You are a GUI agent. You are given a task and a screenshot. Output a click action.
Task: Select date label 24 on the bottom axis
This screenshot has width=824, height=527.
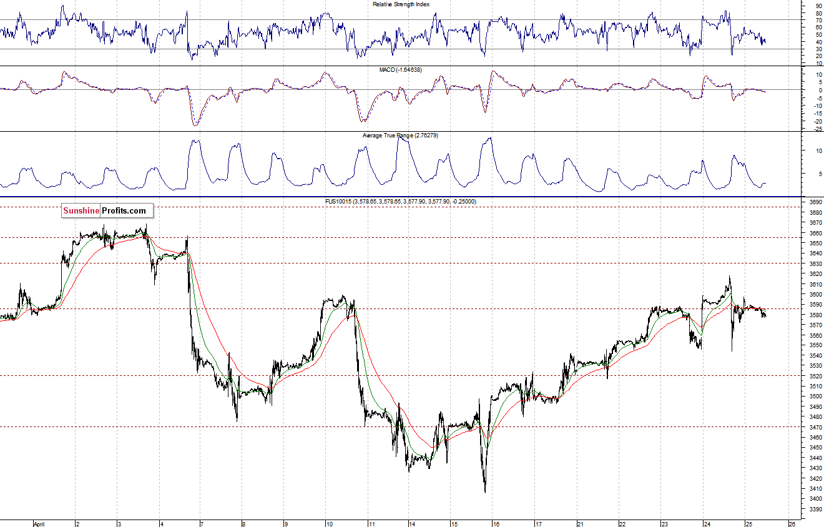[x=707, y=523]
